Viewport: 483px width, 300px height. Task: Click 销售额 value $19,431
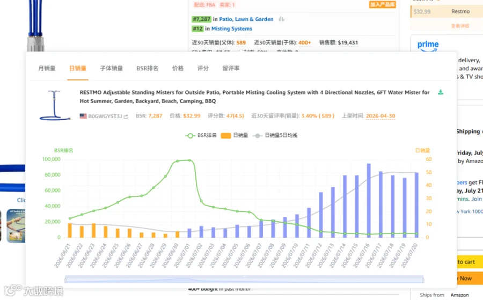[x=348, y=42]
